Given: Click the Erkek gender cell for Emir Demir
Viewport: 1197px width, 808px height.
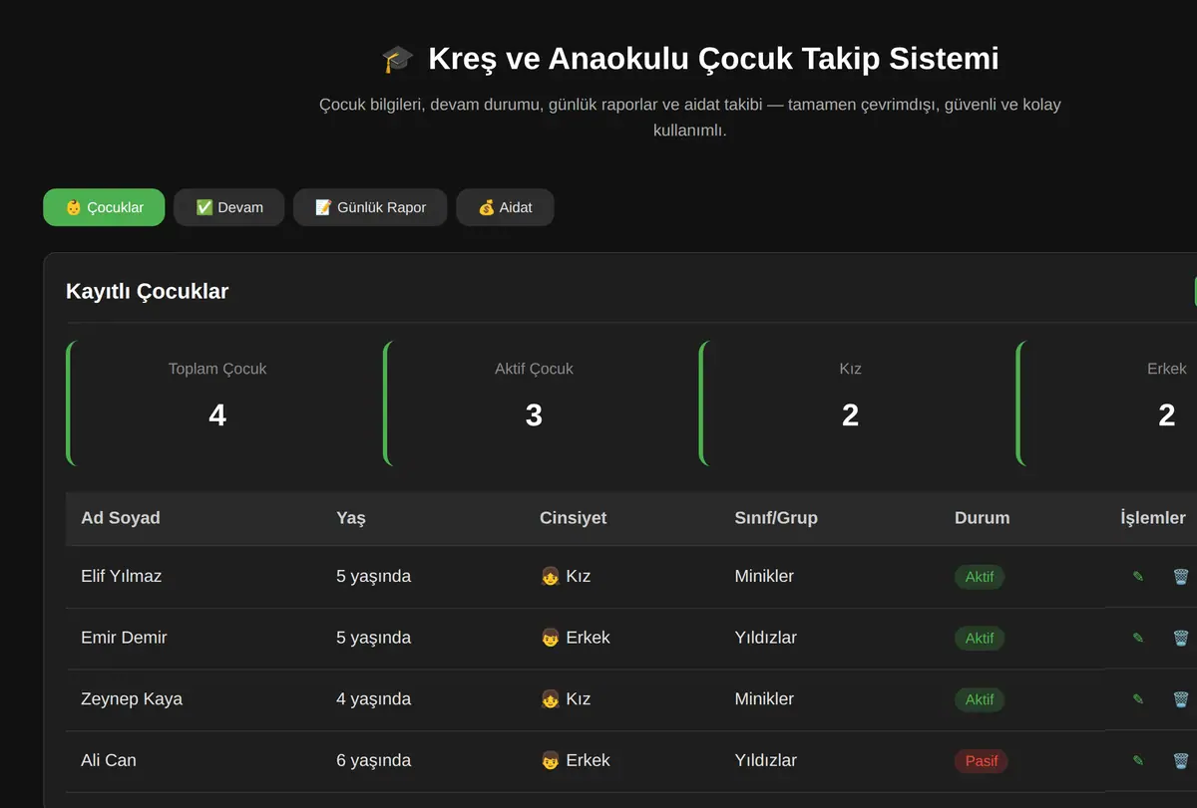Looking at the screenshot, I should [575, 638].
